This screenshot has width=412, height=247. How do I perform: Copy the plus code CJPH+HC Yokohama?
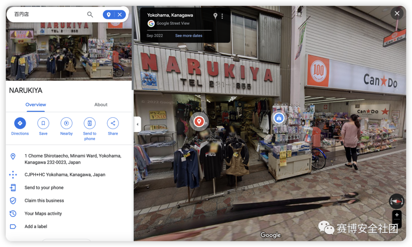point(65,175)
